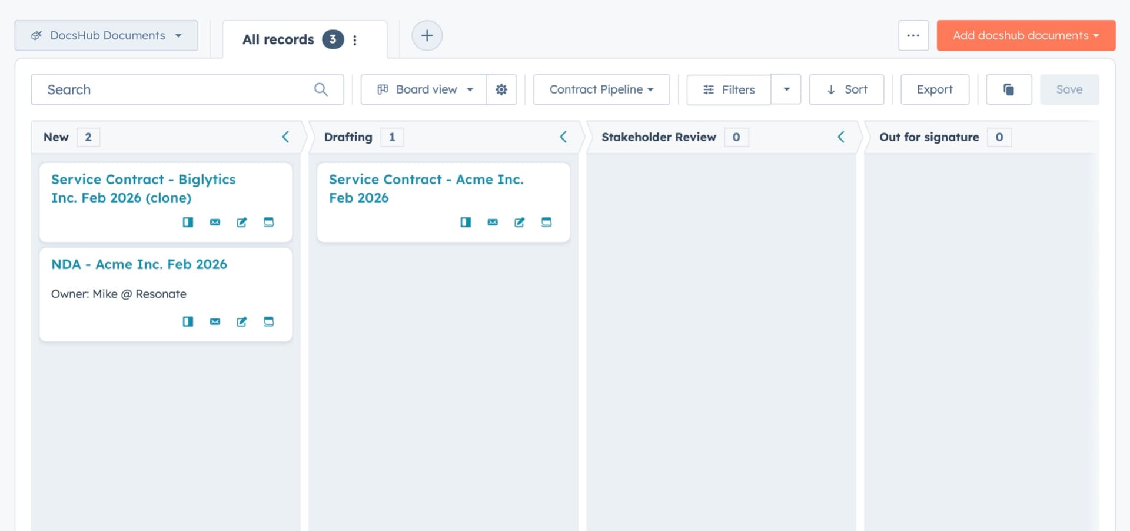Select the edit icon on the Biglytics clone card
Viewport: 1130px width, 531px height.
242,222
